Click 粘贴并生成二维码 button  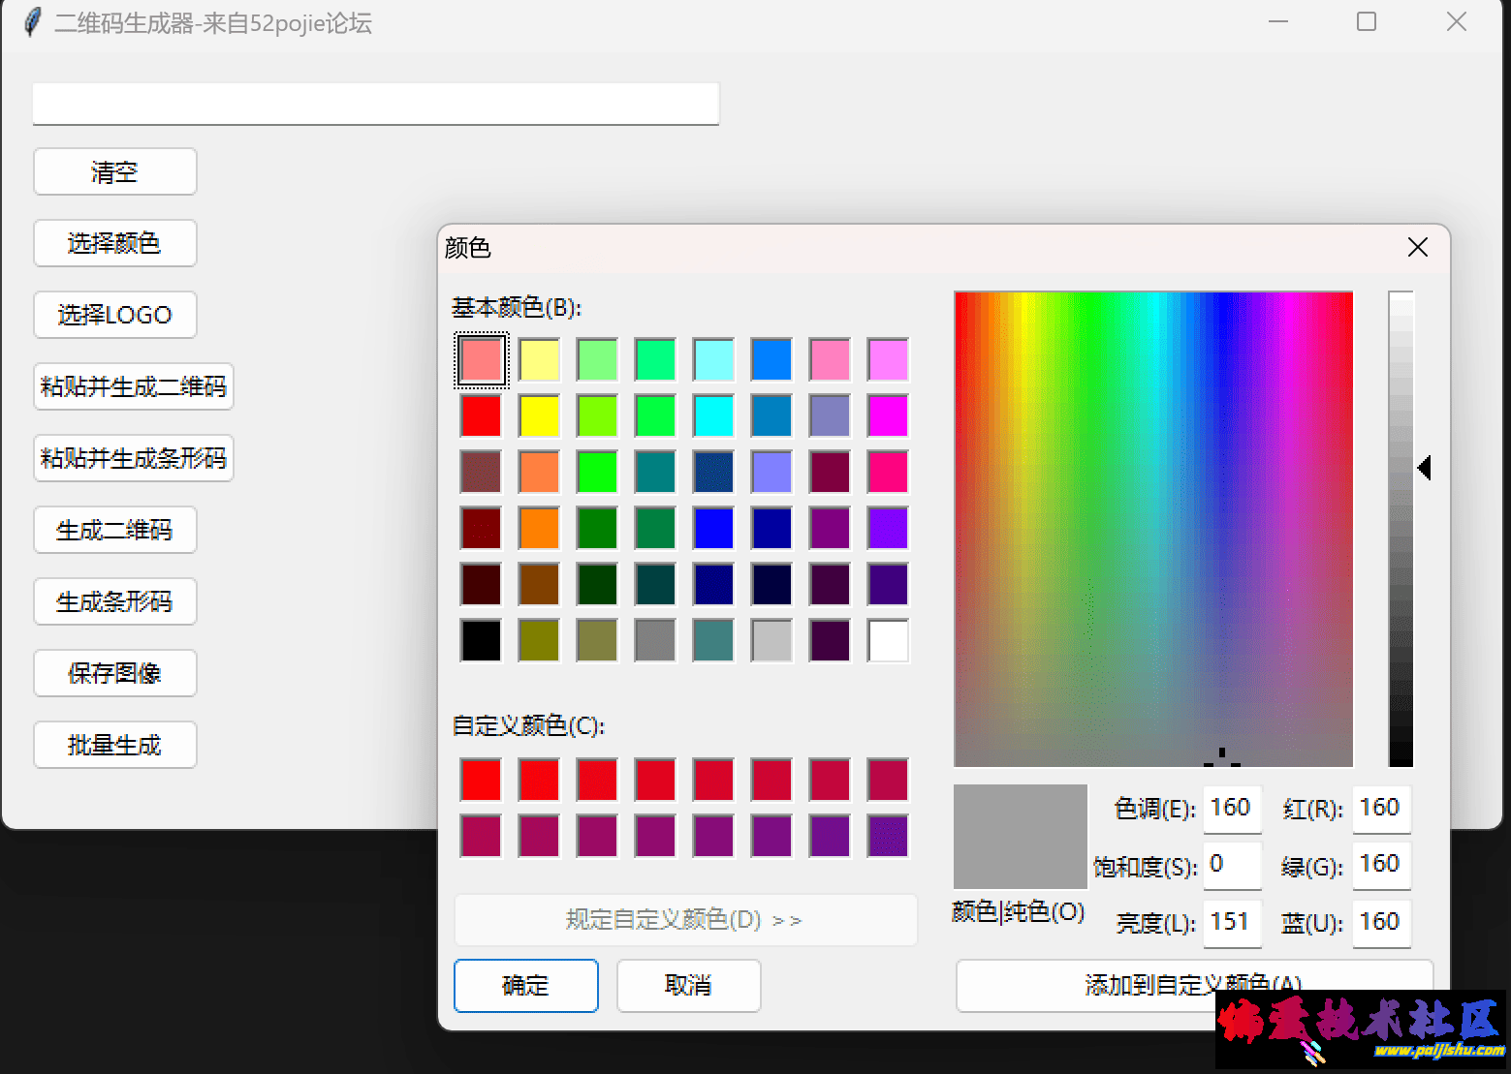[x=133, y=386]
